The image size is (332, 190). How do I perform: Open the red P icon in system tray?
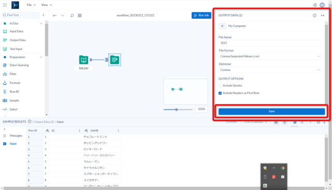(274, 177)
